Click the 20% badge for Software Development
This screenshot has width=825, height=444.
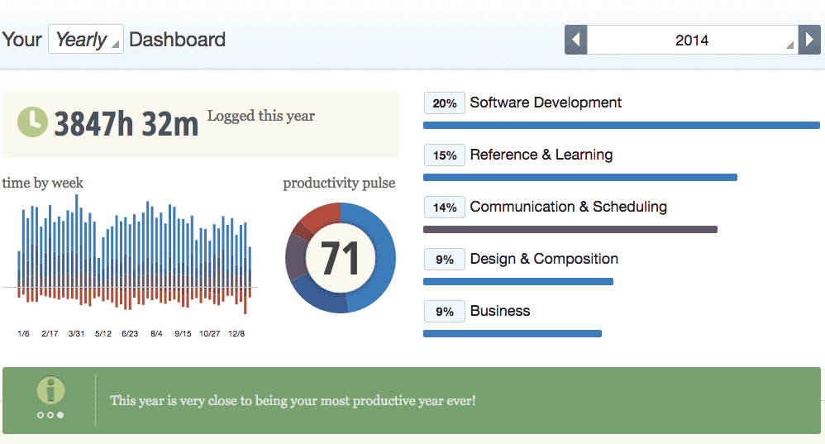[445, 103]
